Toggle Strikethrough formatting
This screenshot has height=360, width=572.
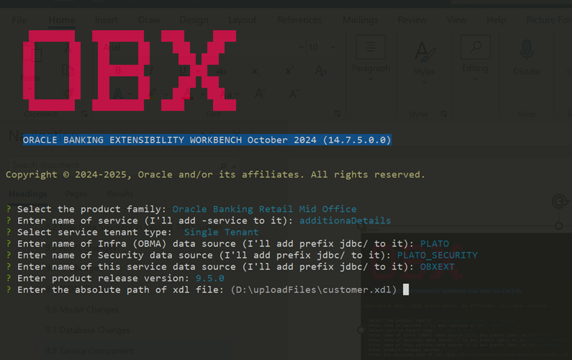point(221,71)
